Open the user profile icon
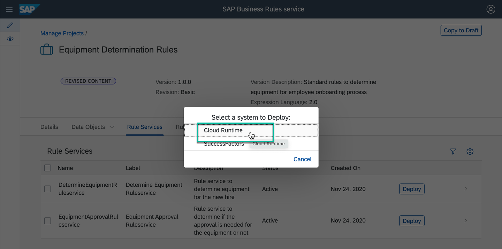502x249 pixels. [491, 9]
